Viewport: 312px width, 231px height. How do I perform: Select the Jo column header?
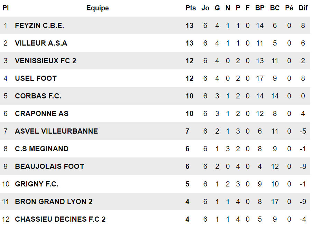tap(205, 8)
